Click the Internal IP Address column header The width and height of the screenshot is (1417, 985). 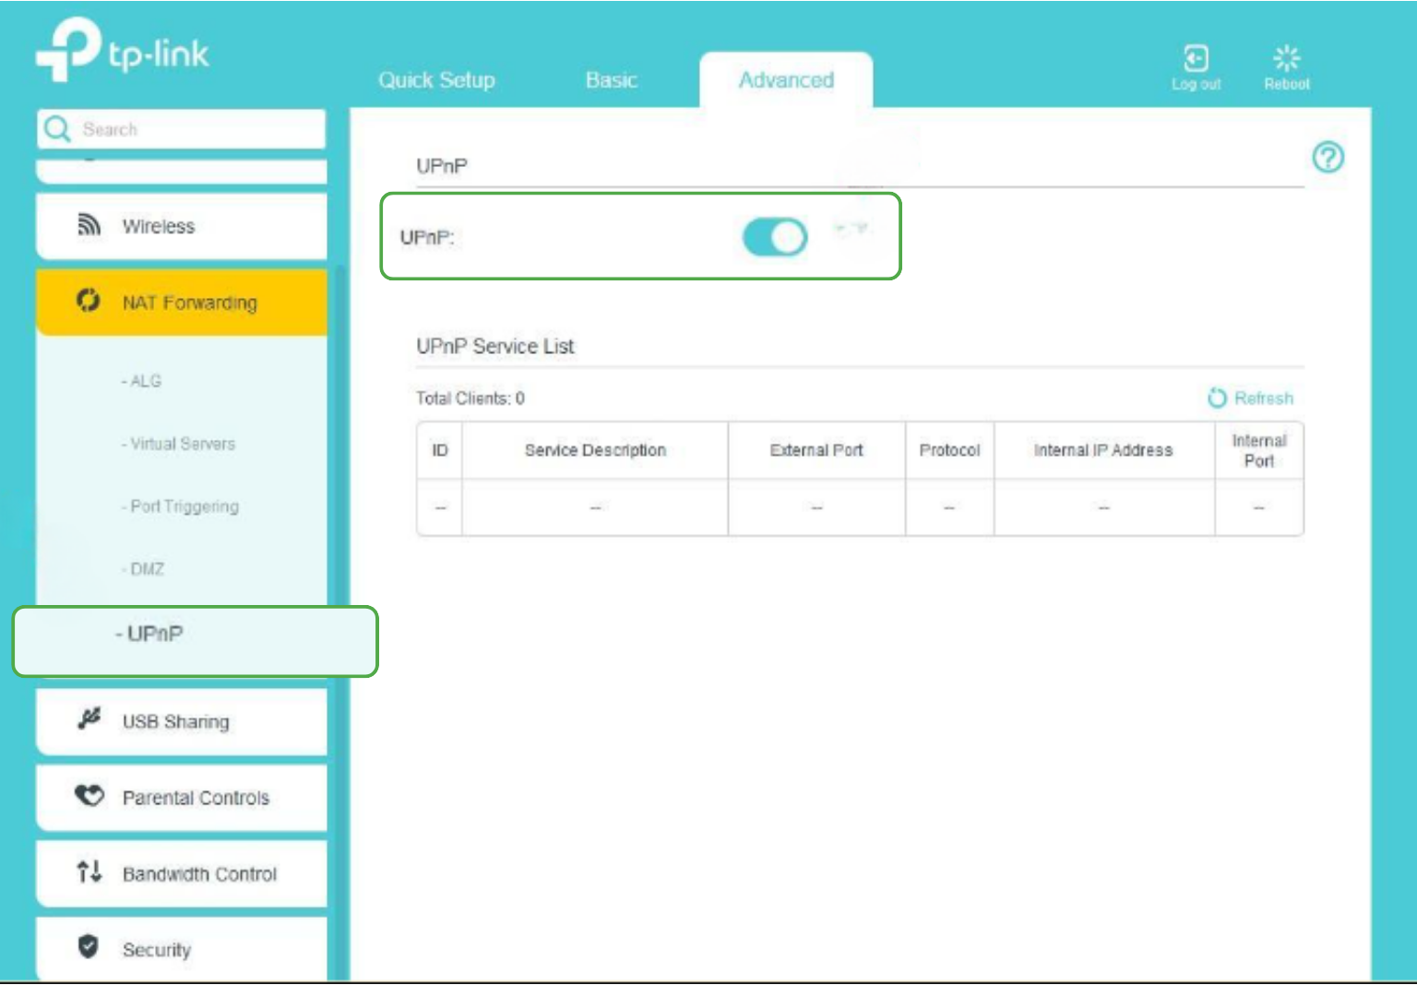(x=1103, y=450)
